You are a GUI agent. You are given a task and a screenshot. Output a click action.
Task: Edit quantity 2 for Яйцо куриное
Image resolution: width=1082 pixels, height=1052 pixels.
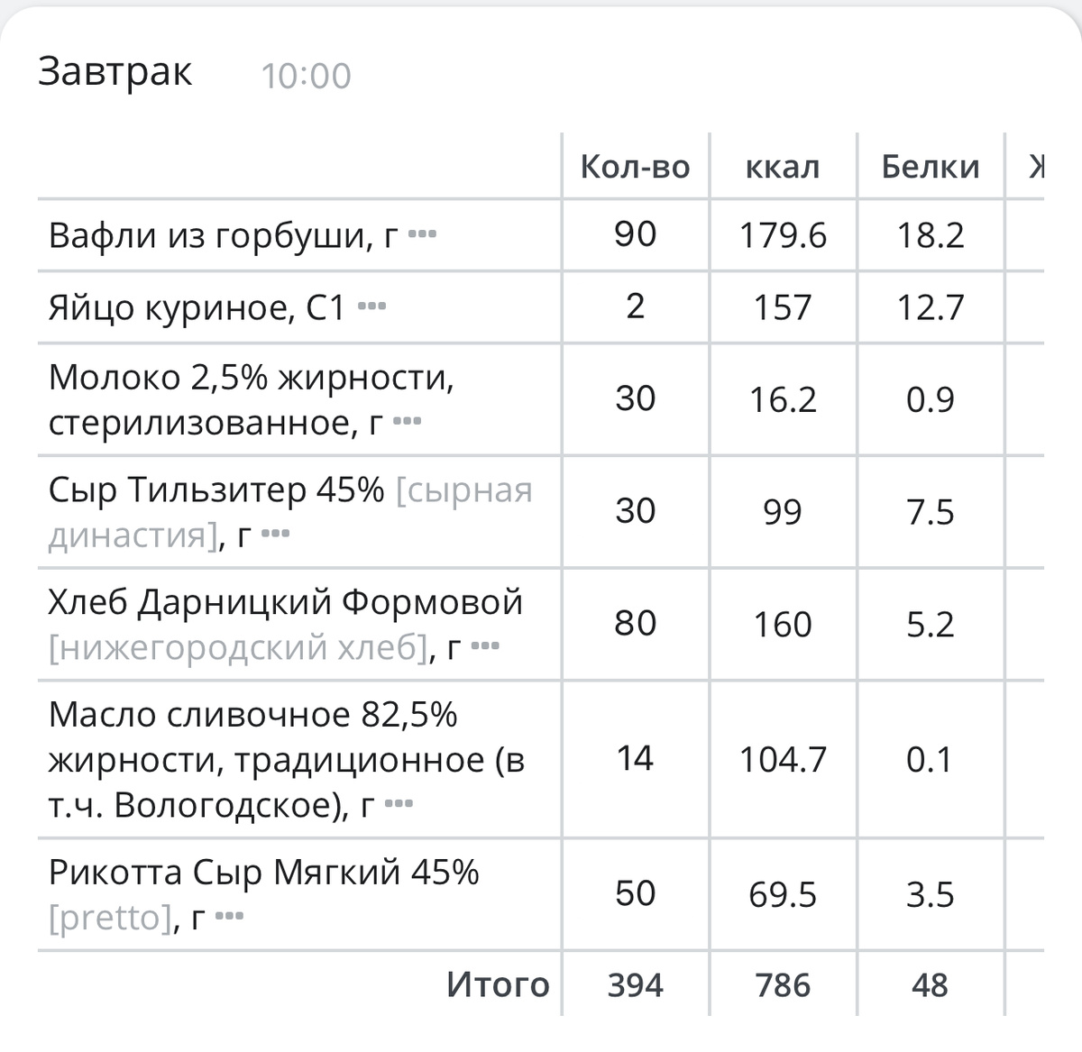click(x=635, y=306)
